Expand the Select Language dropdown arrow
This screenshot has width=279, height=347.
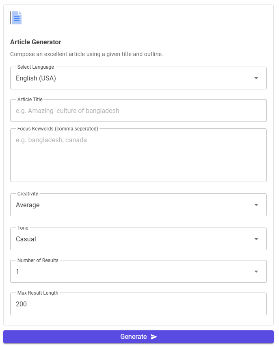(256, 78)
